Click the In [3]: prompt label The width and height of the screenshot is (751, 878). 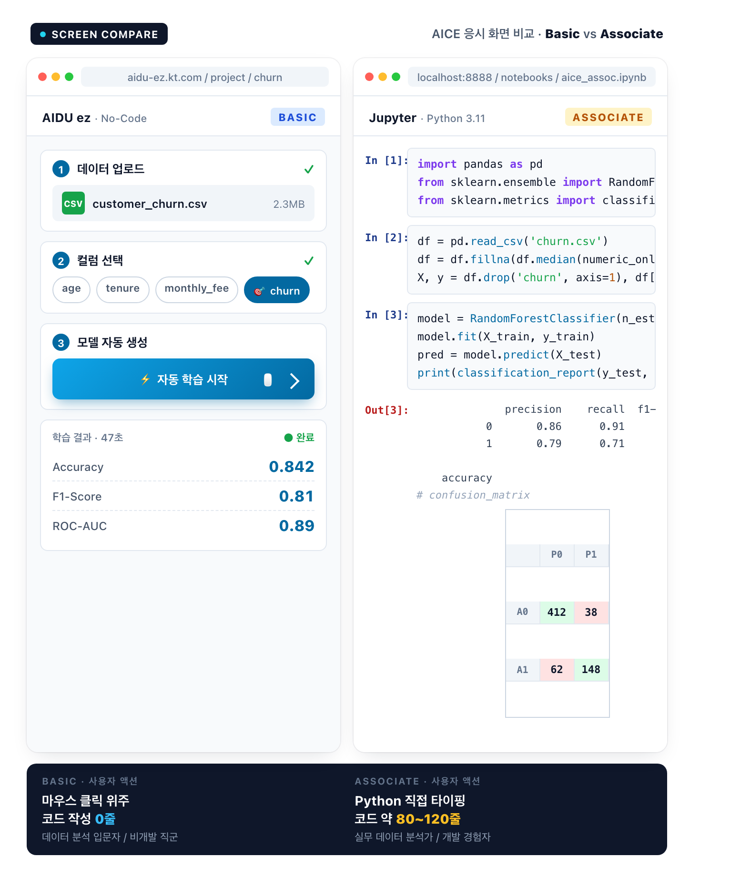click(386, 315)
